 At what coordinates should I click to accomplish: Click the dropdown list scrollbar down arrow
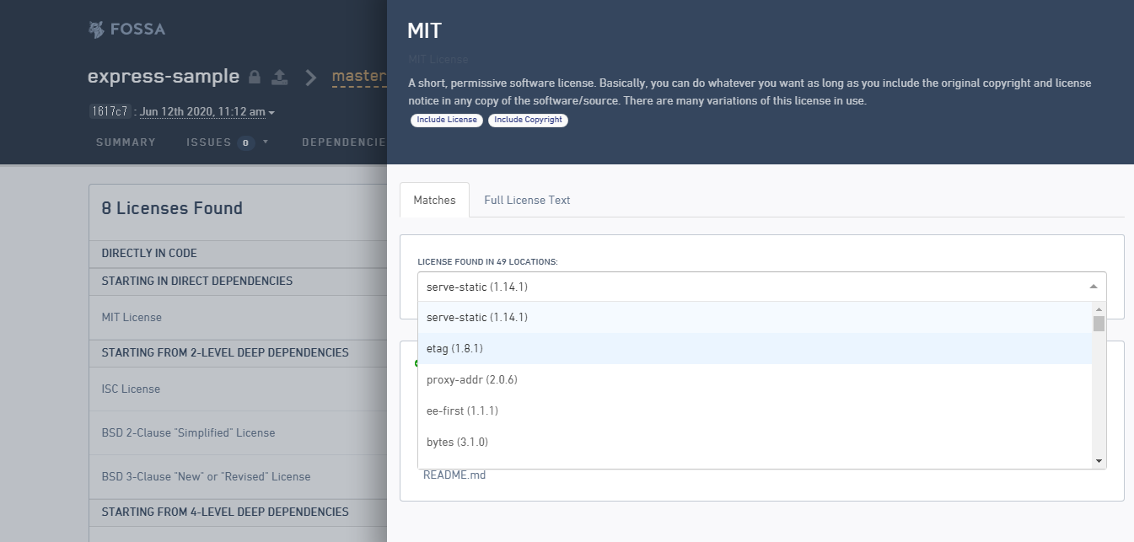tap(1099, 461)
